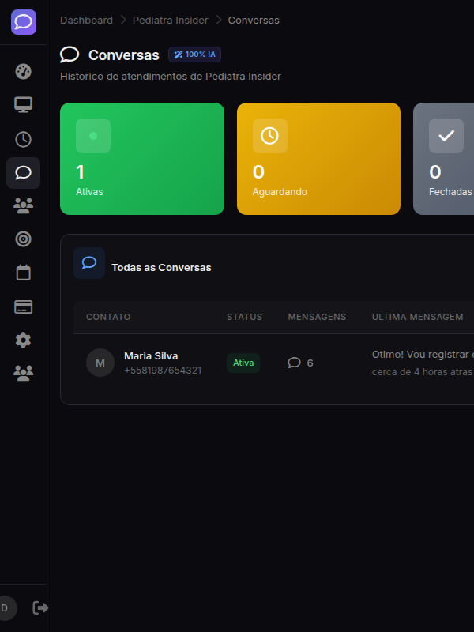Image resolution: width=474 pixels, height=632 pixels.
Task: Select the credit card billing icon
Action: [x=24, y=307]
